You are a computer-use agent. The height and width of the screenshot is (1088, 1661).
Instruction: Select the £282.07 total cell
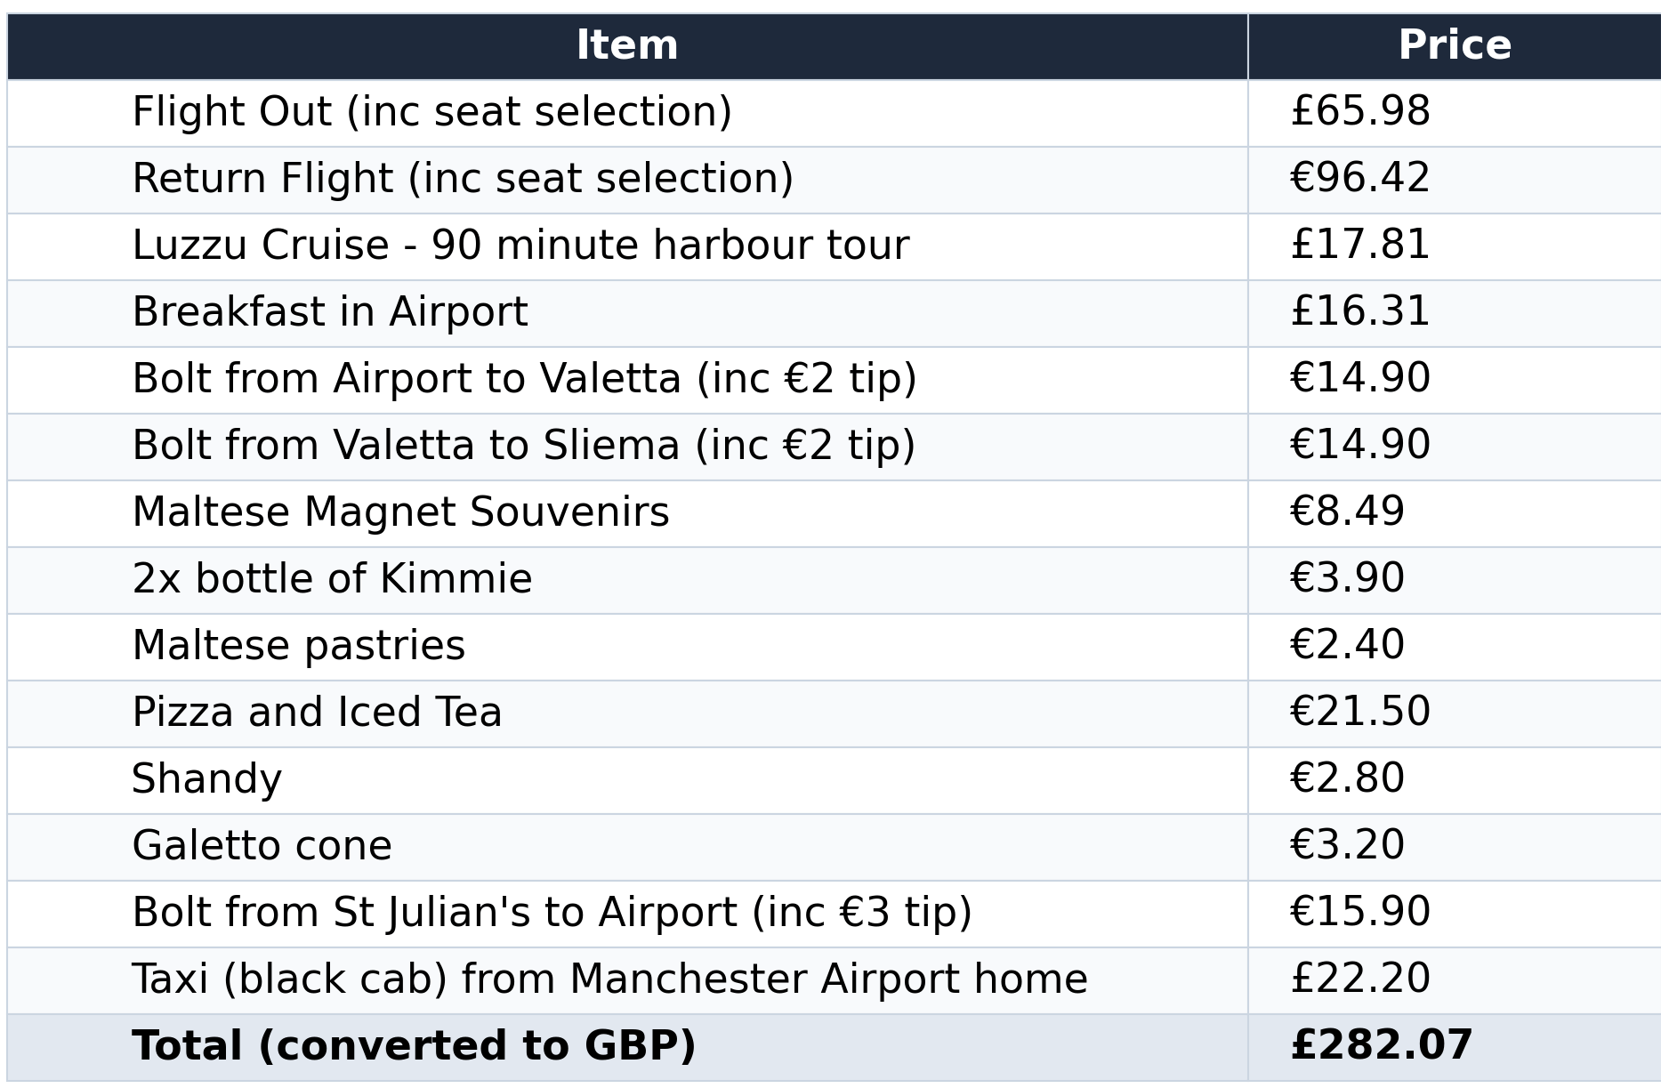tap(1454, 1047)
